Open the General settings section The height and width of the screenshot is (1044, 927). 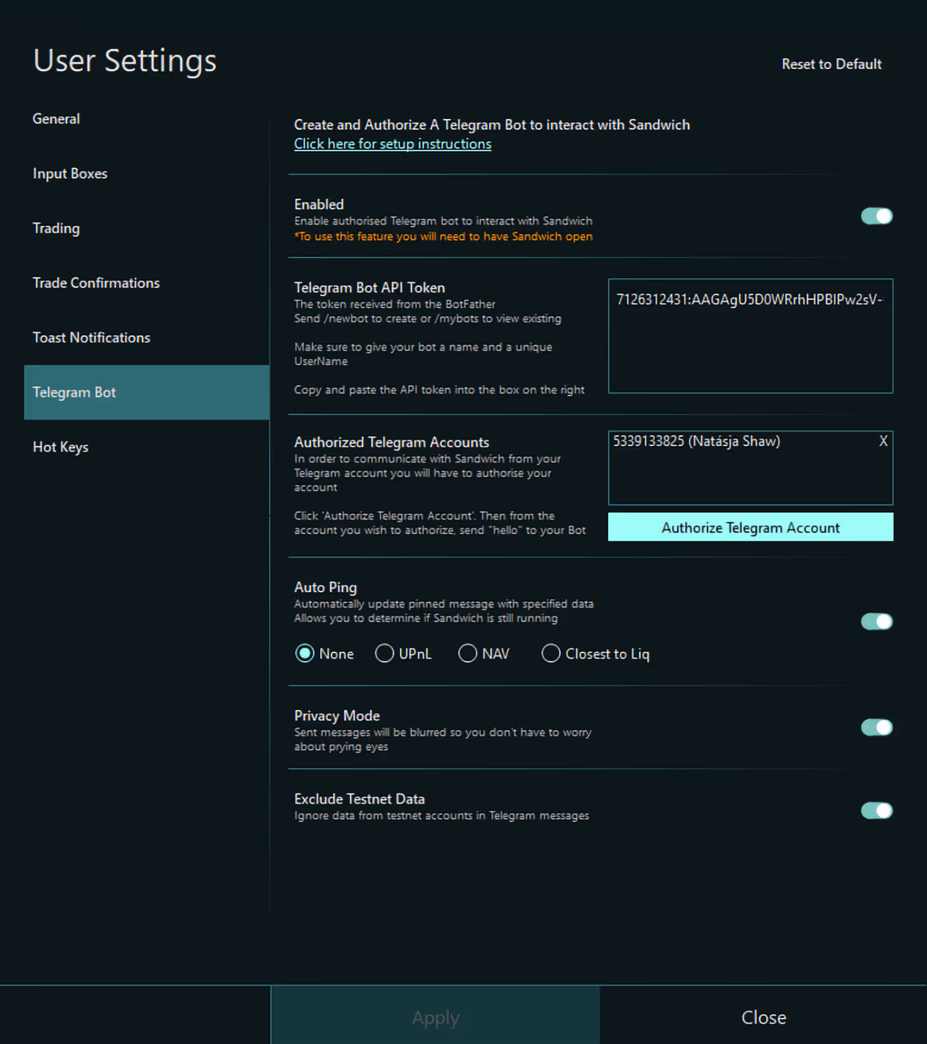pos(56,119)
